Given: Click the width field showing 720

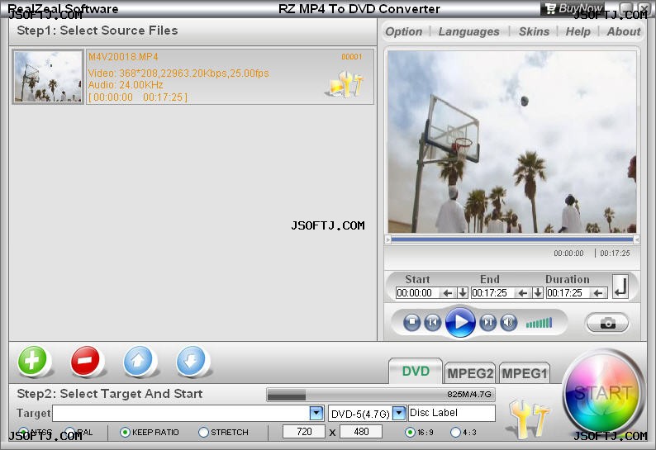Looking at the screenshot, I should [304, 432].
